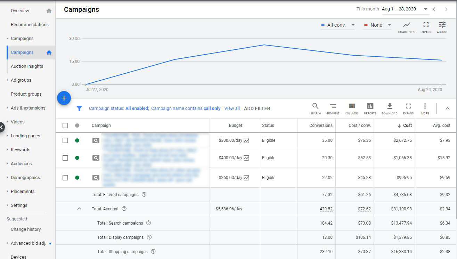The height and width of the screenshot is (259, 457).
Task: Open help icon for Total: Search campaigns
Action: 148,223
